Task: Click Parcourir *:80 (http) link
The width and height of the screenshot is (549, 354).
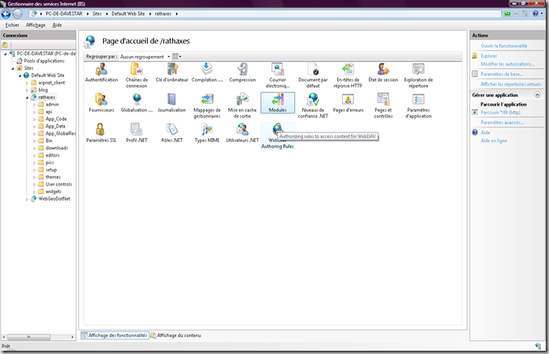Action: click(x=500, y=112)
